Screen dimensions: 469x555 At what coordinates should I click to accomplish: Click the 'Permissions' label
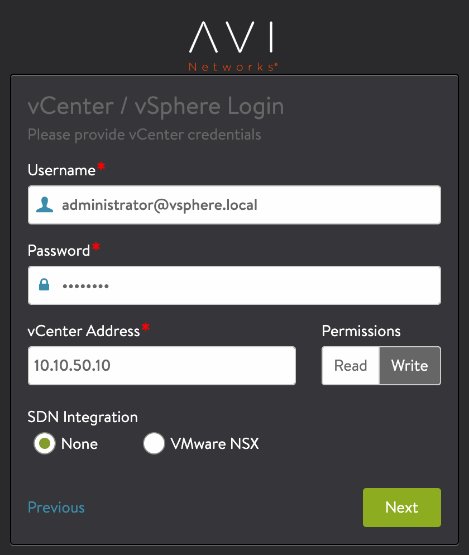point(361,331)
